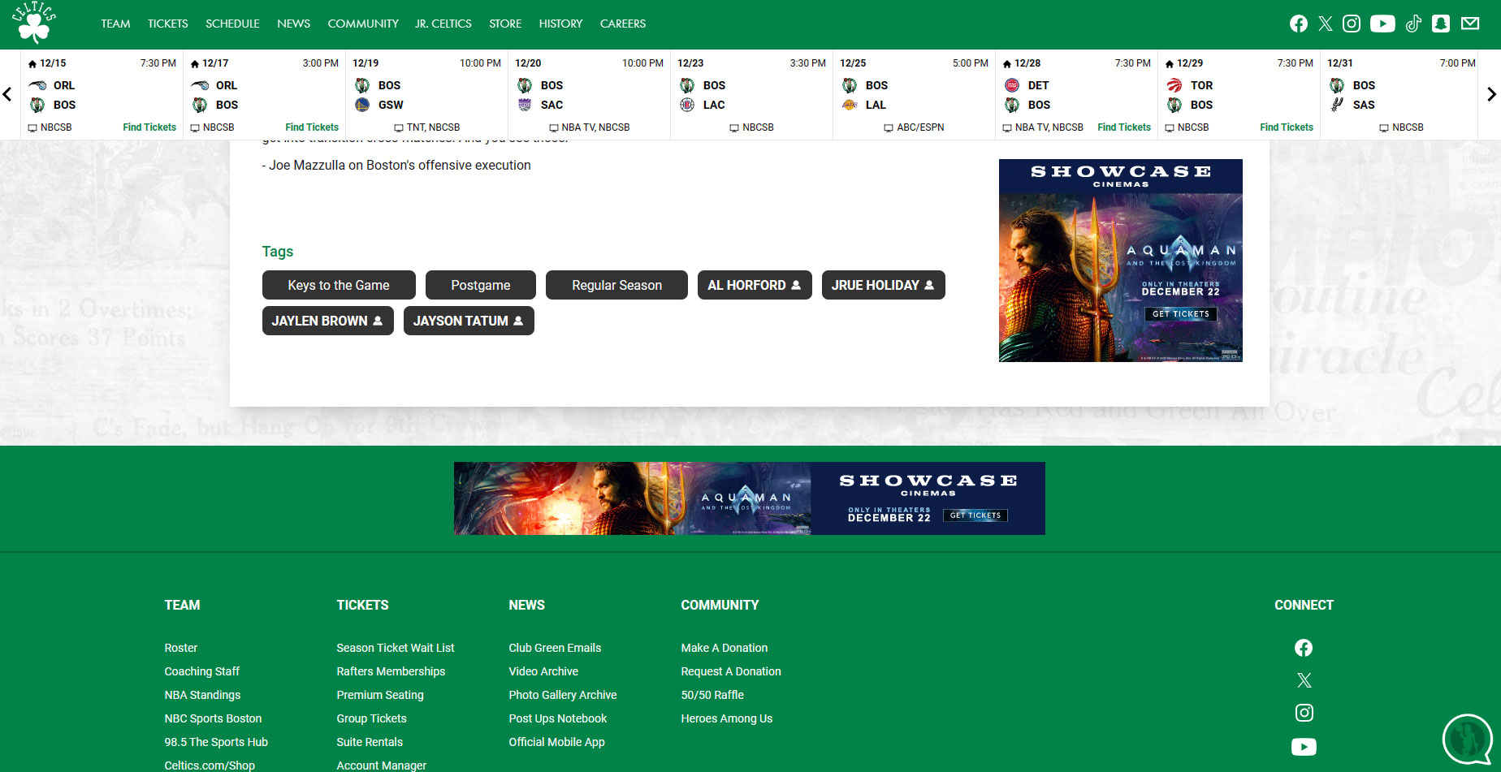1501x772 pixels.
Task: Open the TikTok icon in header
Action: click(1413, 24)
